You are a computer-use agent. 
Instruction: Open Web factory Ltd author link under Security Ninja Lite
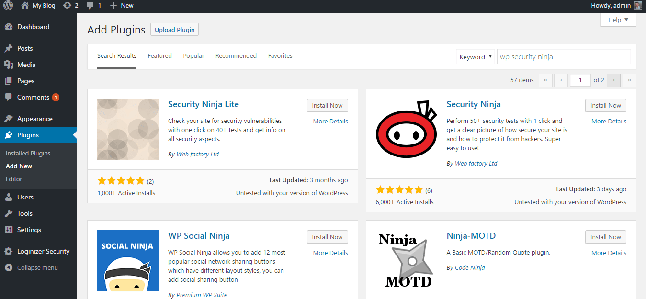[x=197, y=154]
